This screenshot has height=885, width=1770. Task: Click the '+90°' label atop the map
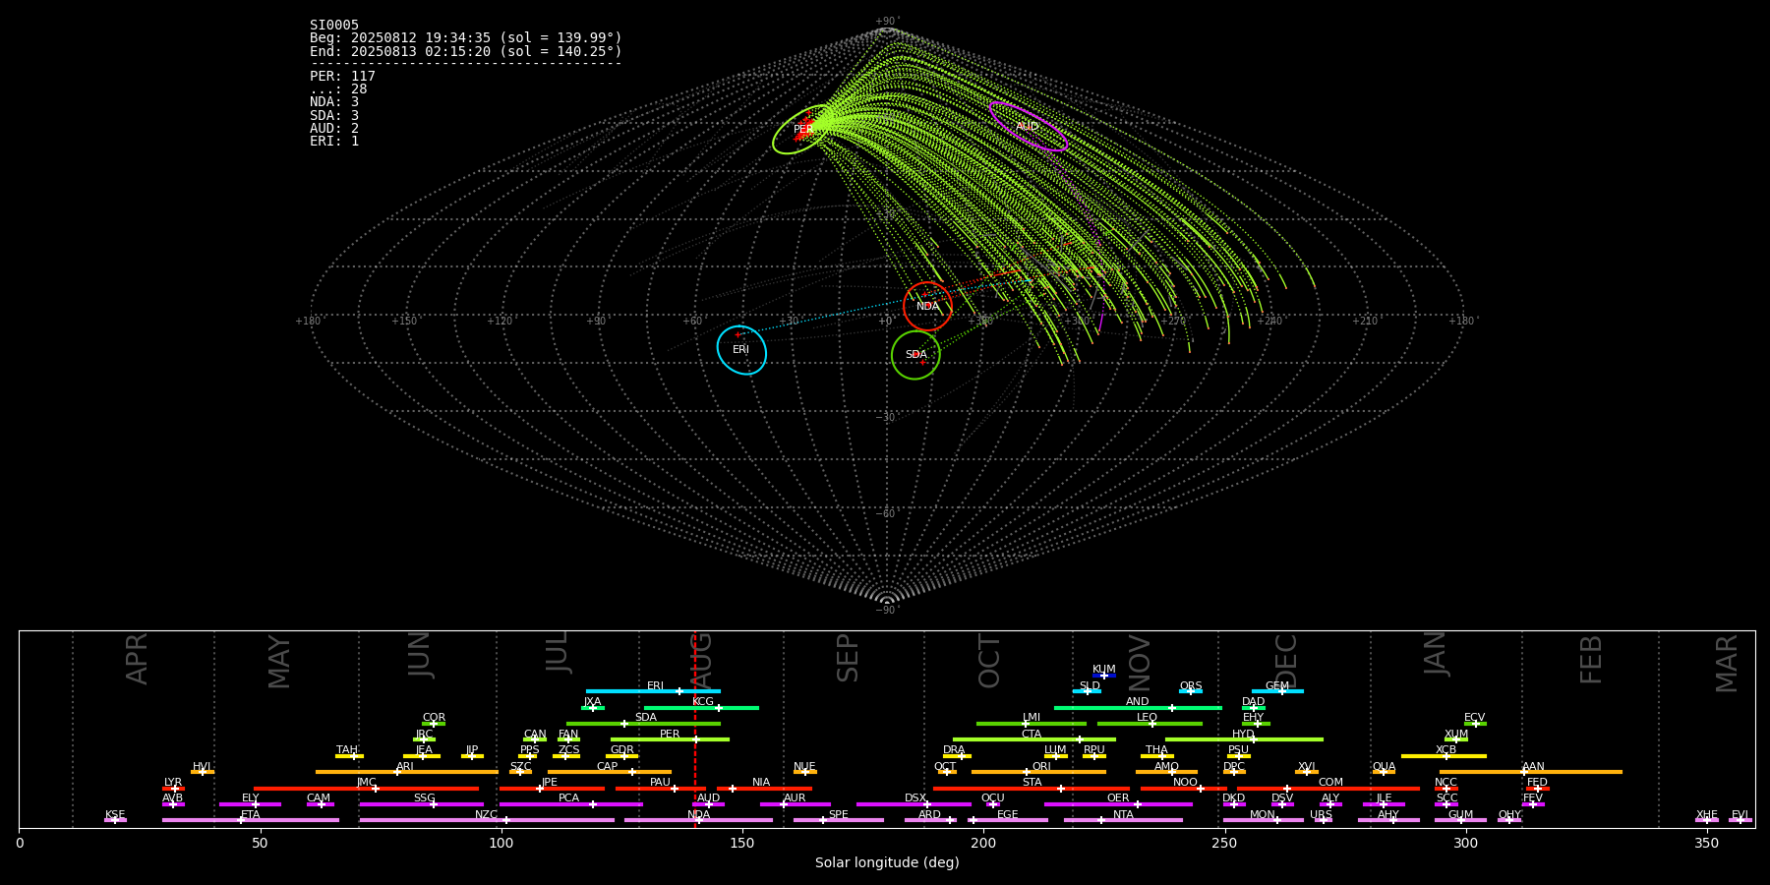pos(887,22)
